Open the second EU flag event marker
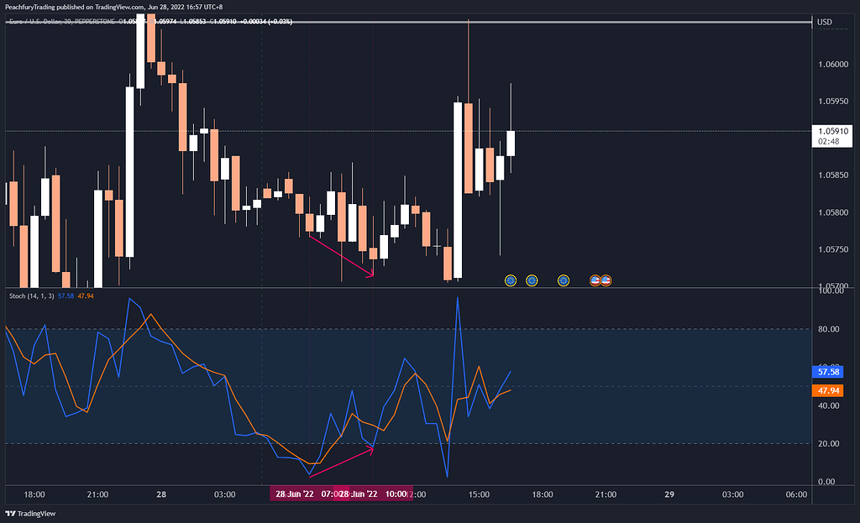This screenshot has height=523, width=860. [x=532, y=280]
